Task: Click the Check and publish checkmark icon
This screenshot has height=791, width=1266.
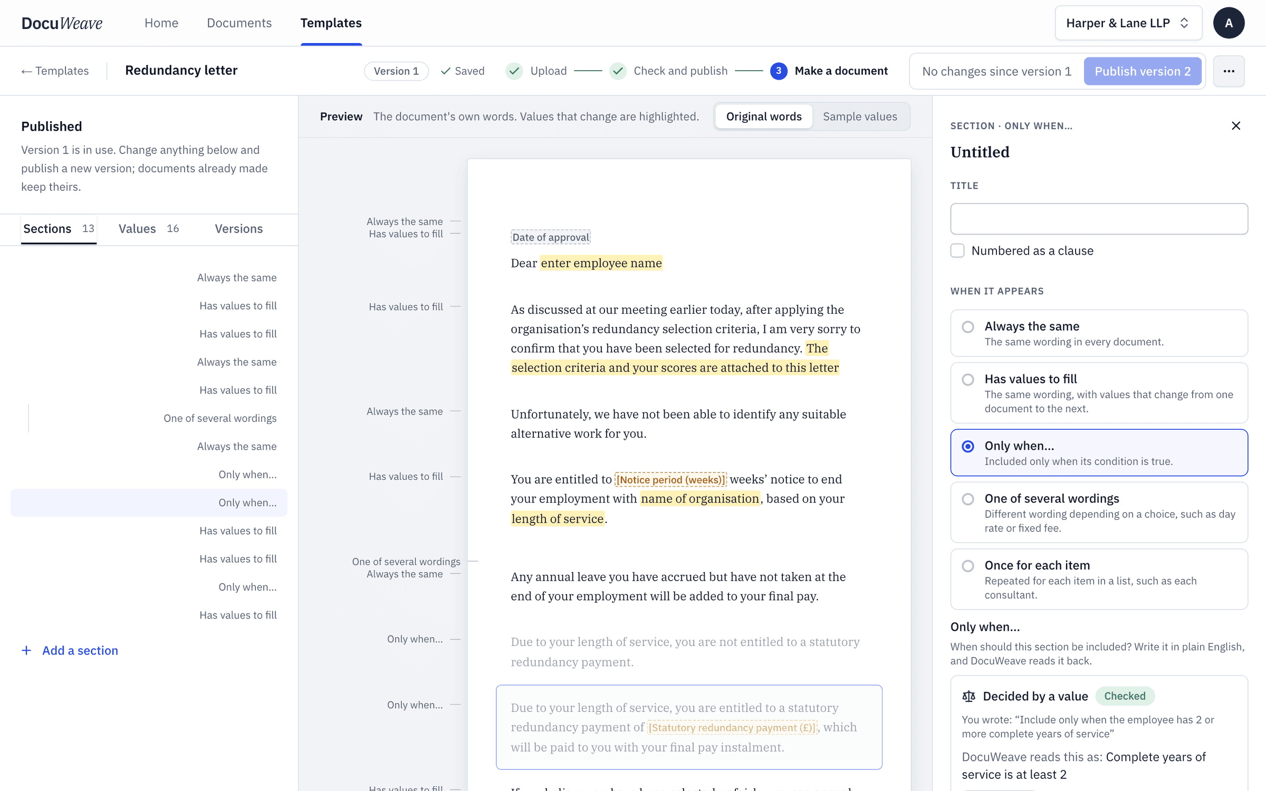Action: coord(618,71)
